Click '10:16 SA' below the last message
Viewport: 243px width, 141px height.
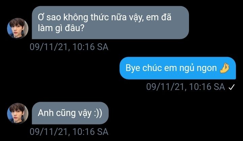coord(90,132)
